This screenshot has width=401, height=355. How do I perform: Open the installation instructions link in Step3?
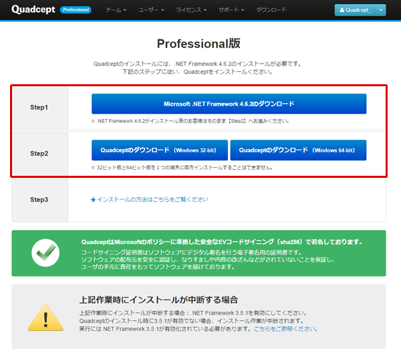[x=152, y=199]
